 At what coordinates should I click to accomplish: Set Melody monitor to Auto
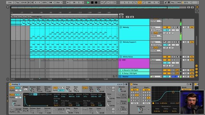pos(156,33)
